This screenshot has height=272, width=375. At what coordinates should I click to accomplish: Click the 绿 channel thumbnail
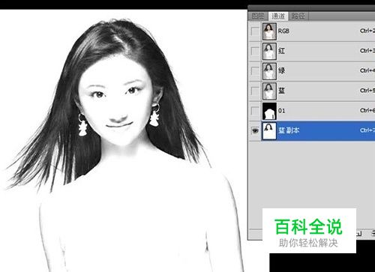pyautogui.click(x=269, y=71)
